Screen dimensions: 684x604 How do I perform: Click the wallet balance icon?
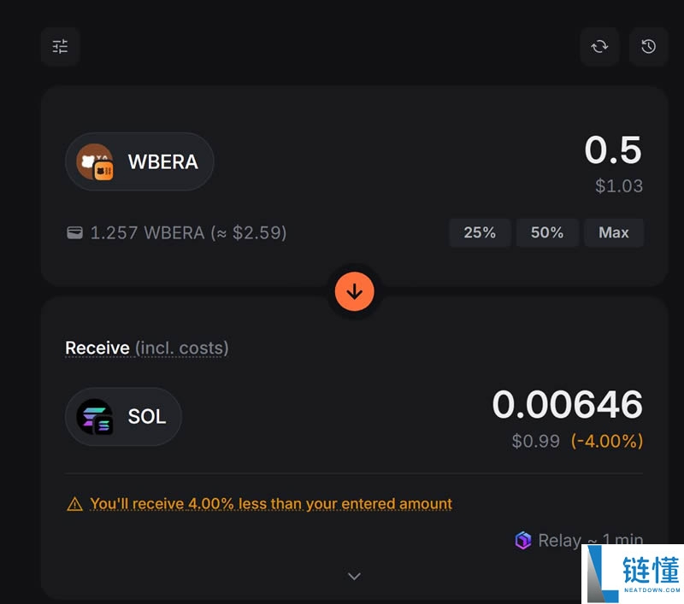(x=75, y=232)
